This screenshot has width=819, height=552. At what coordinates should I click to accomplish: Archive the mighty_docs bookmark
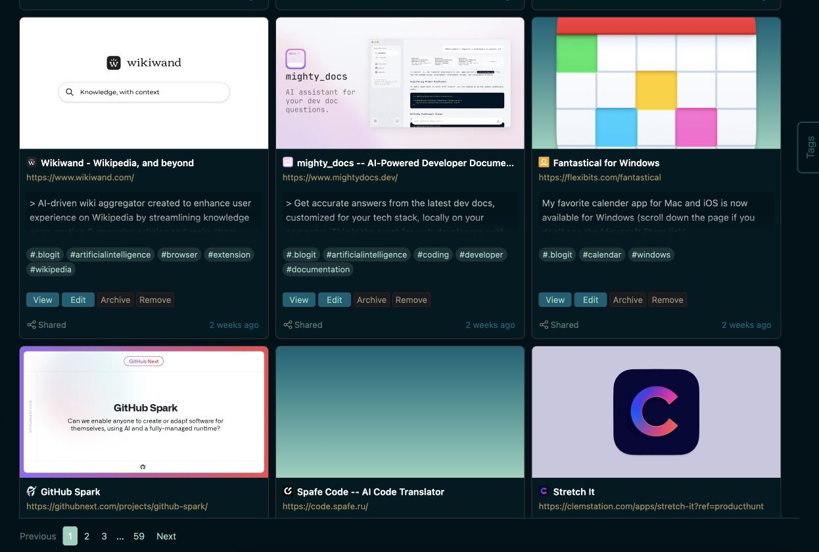tap(371, 300)
